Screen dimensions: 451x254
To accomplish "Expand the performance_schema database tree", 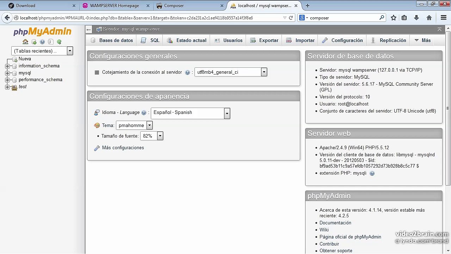I will [7, 80].
